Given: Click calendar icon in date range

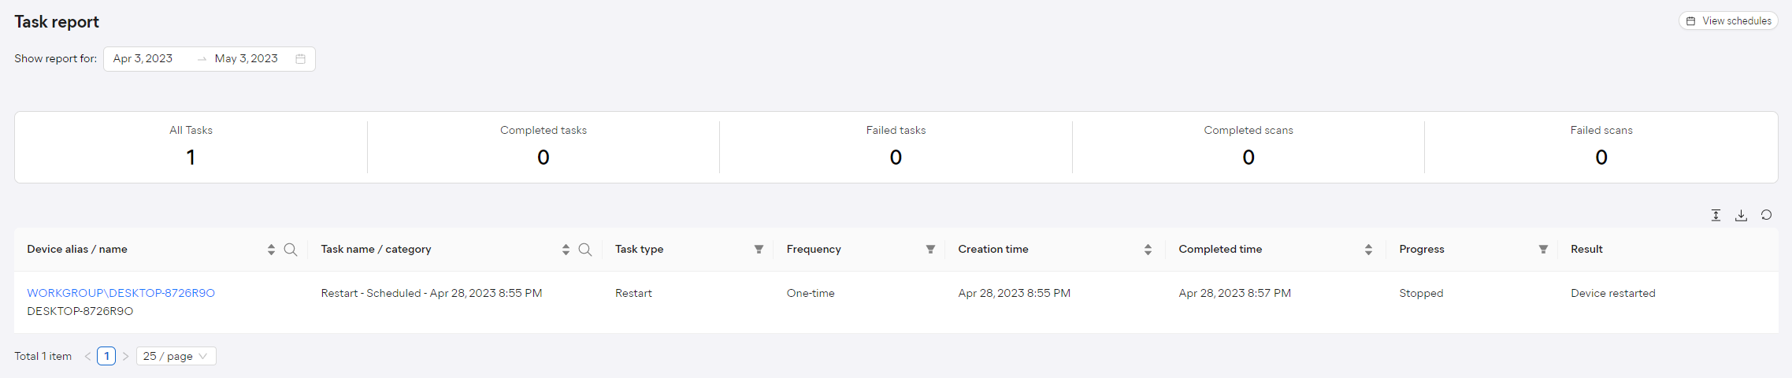Looking at the screenshot, I should click(x=300, y=59).
